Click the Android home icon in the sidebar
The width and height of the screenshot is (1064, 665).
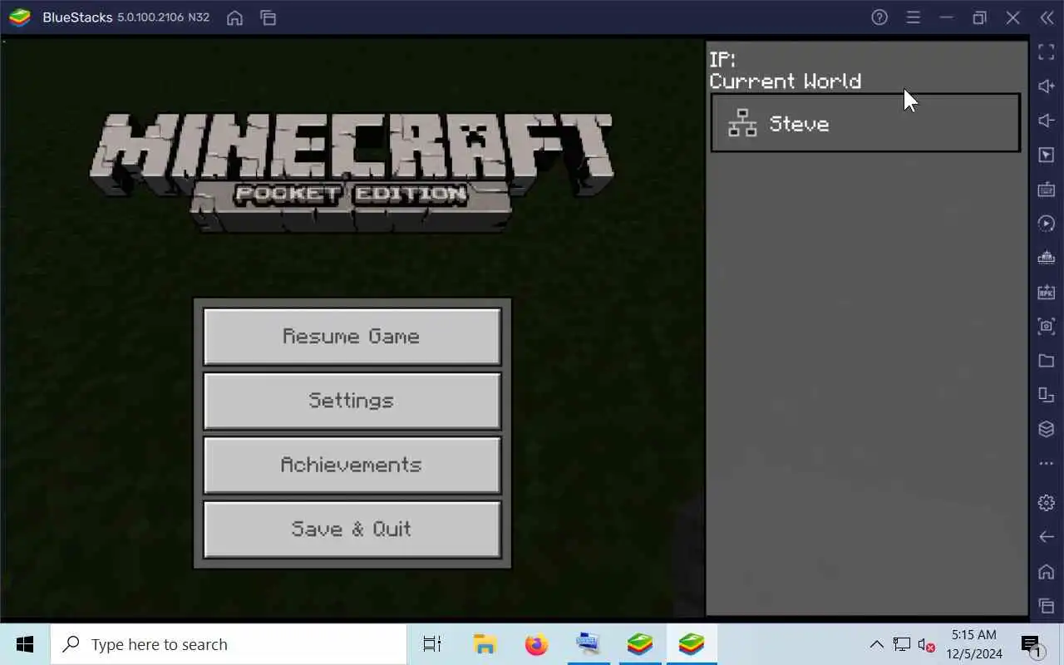[x=1047, y=572]
